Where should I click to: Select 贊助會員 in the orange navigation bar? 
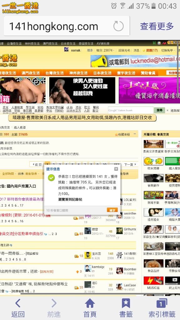[148, 73]
